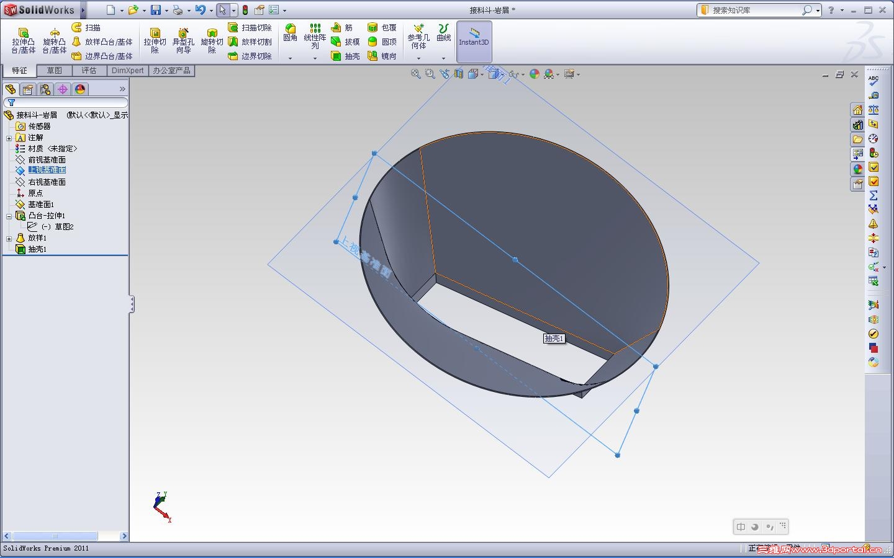Select the 线性阵列 linear pattern tool
894x558 pixels.
click(315, 37)
